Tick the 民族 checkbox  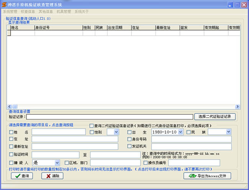[188, 132]
